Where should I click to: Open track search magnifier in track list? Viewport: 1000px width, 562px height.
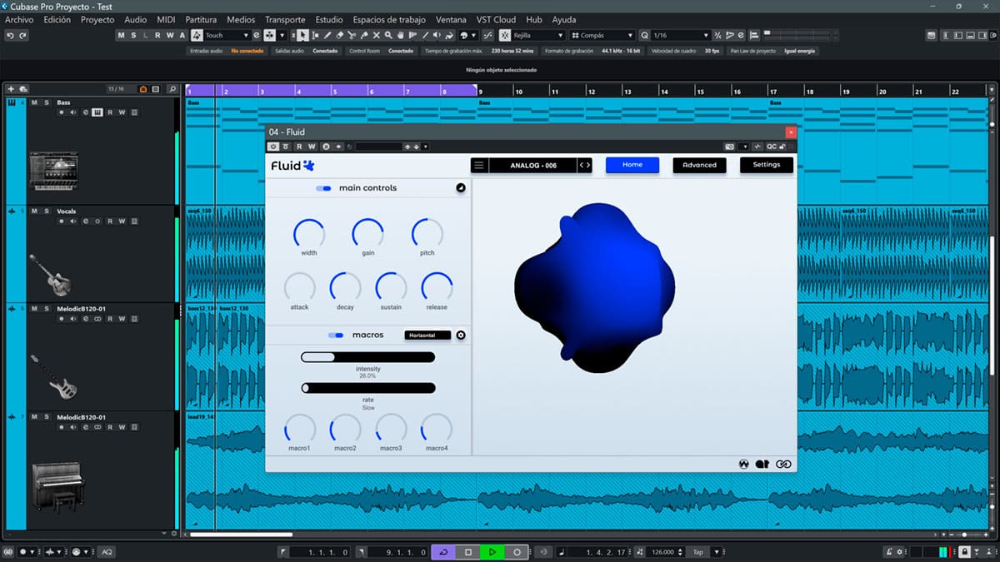click(x=172, y=89)
